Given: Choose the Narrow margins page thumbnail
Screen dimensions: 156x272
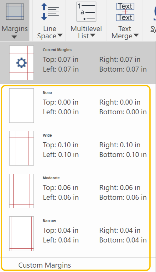Looking at the screenshot, I should (x=21, y=233).
